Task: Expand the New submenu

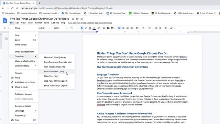Action: click(24, 35)
